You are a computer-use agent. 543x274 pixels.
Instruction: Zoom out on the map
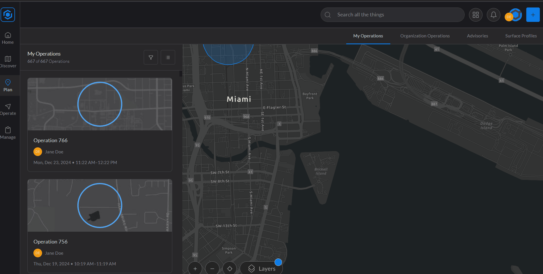(x=212, y=269)
